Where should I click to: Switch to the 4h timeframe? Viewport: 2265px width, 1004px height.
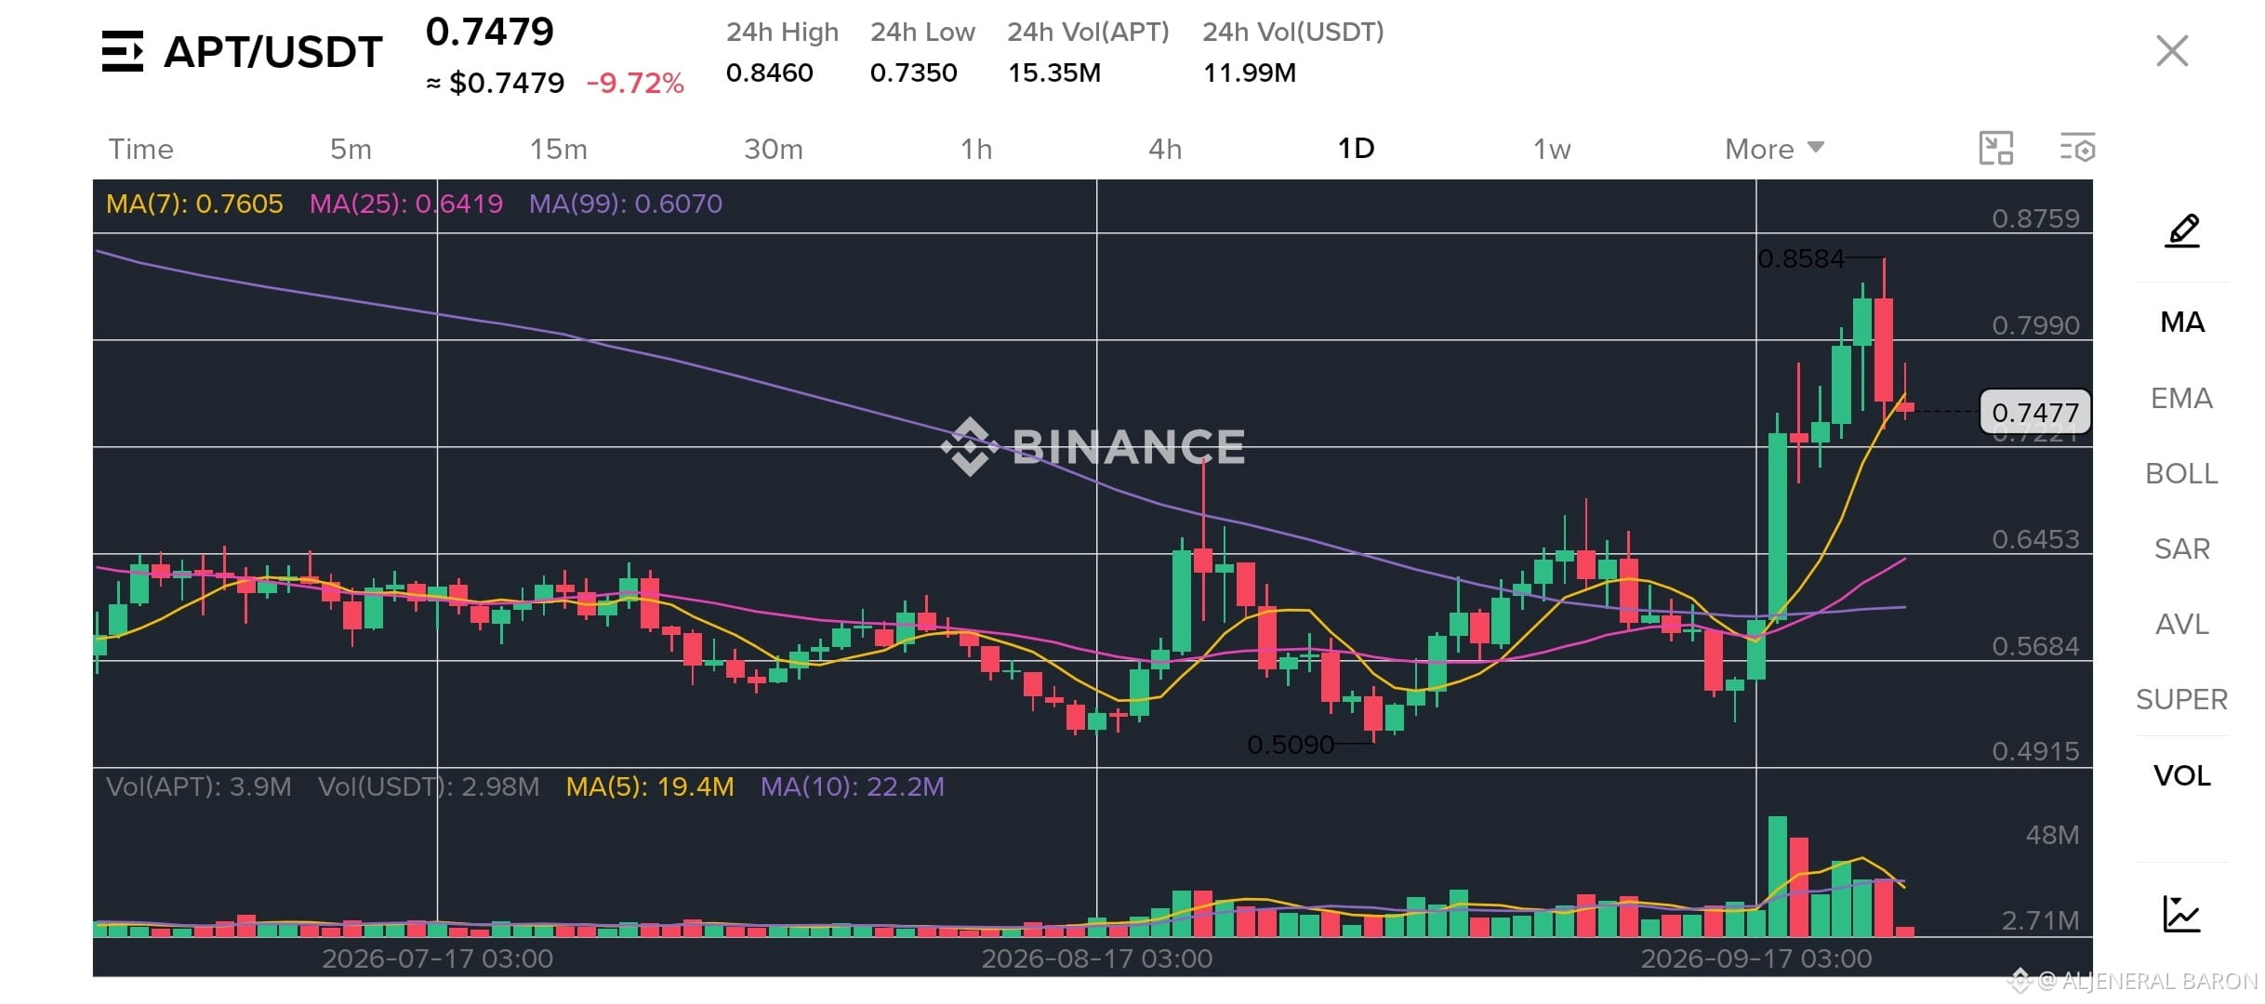pyautogui.click(x=1165, y=149)
